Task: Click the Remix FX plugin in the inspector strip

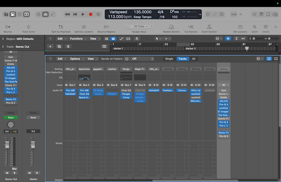Action: pyautogui.click(x=11, y=99)
